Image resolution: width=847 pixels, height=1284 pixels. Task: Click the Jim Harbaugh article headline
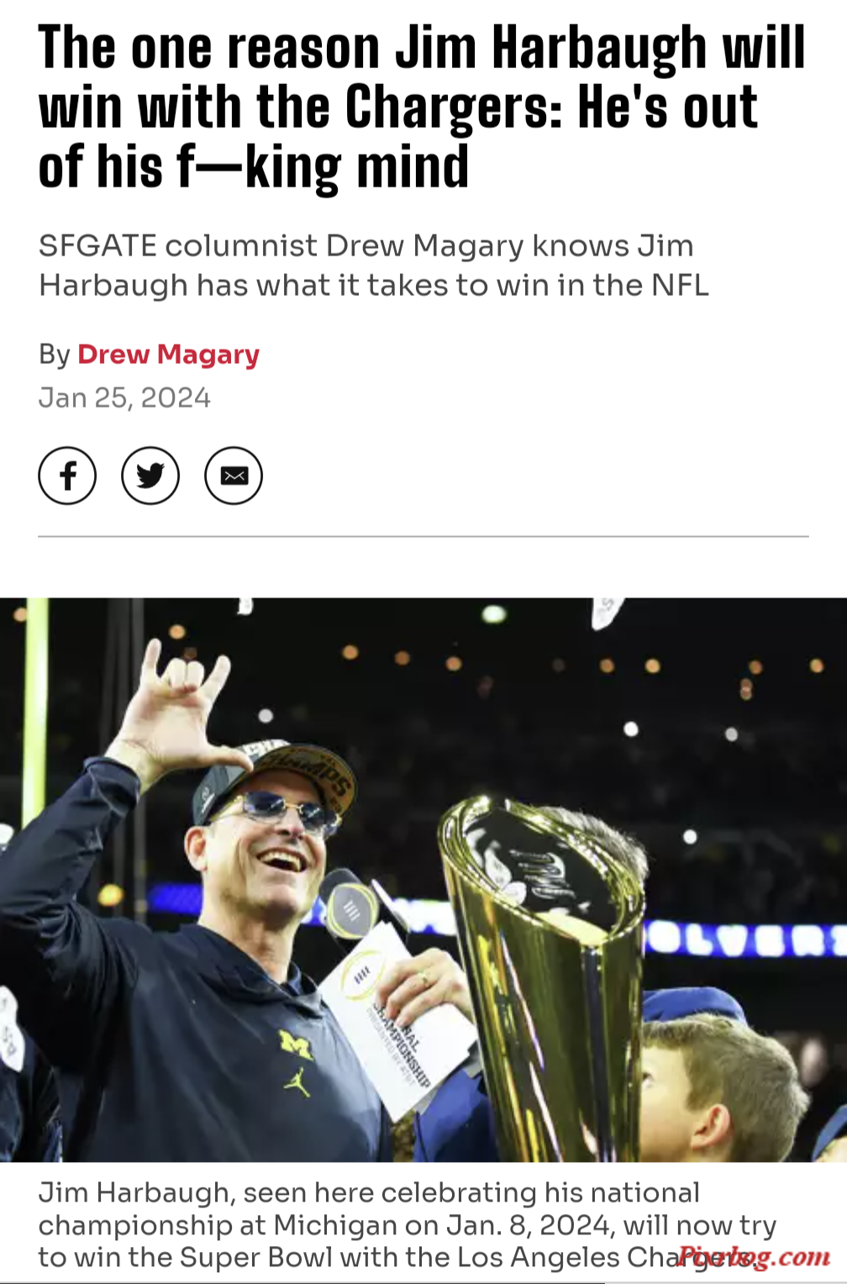(422, 107)
